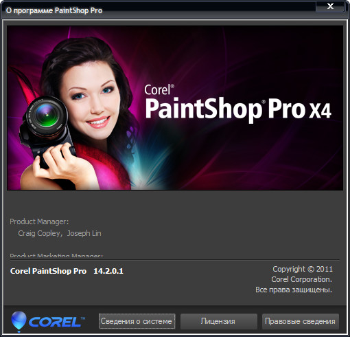Click the Corel Corporation. text line
This screenshot has width=350, height=337.
[301, 279]
